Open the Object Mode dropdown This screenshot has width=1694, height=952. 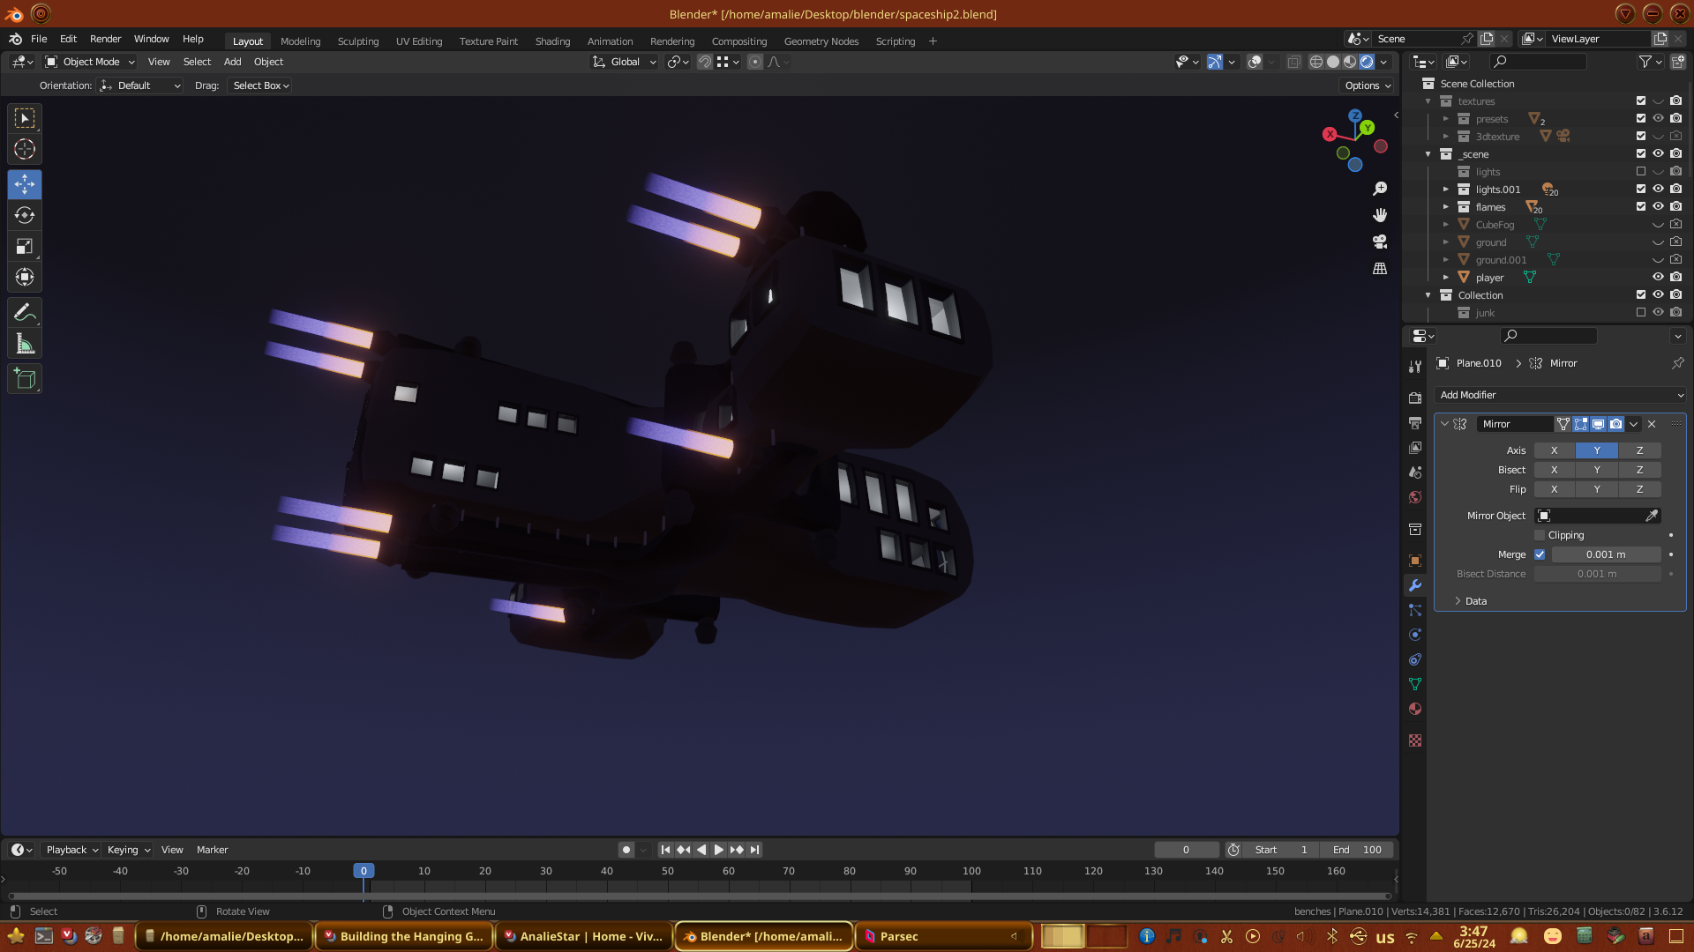[91, 62]
